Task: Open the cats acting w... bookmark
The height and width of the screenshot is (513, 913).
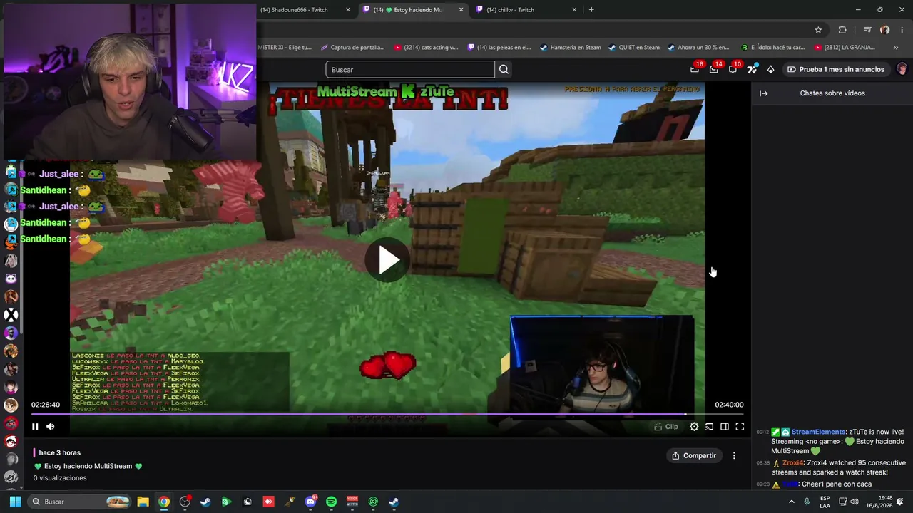Action: [426, 48]
